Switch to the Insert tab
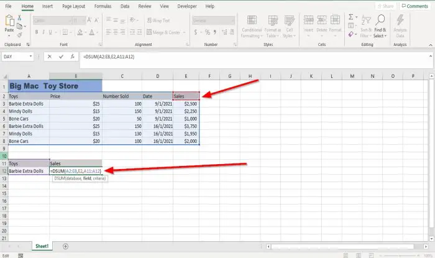The height and width of the screenshot is (258, 435). click(x=47, y=6)
